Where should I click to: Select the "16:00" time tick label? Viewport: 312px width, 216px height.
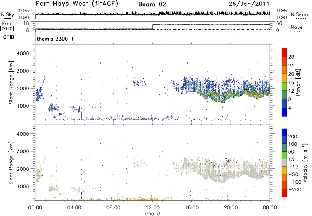point(191,208)
